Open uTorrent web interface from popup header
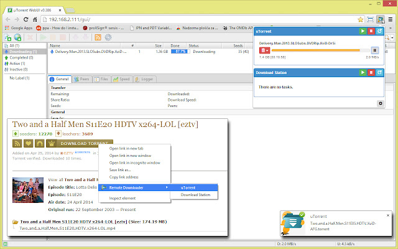Viewport: 398px width, 249px height. coord(379,31)
